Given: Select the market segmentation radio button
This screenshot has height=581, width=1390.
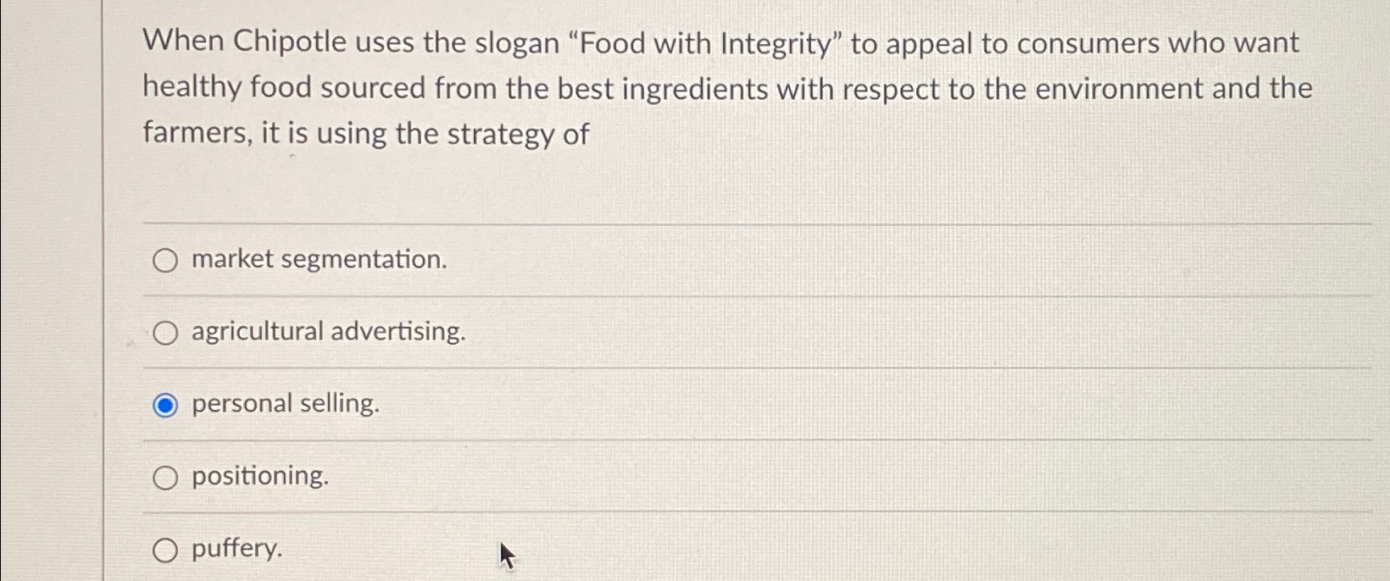Looking at the screenshot, I should click(166, 260).
